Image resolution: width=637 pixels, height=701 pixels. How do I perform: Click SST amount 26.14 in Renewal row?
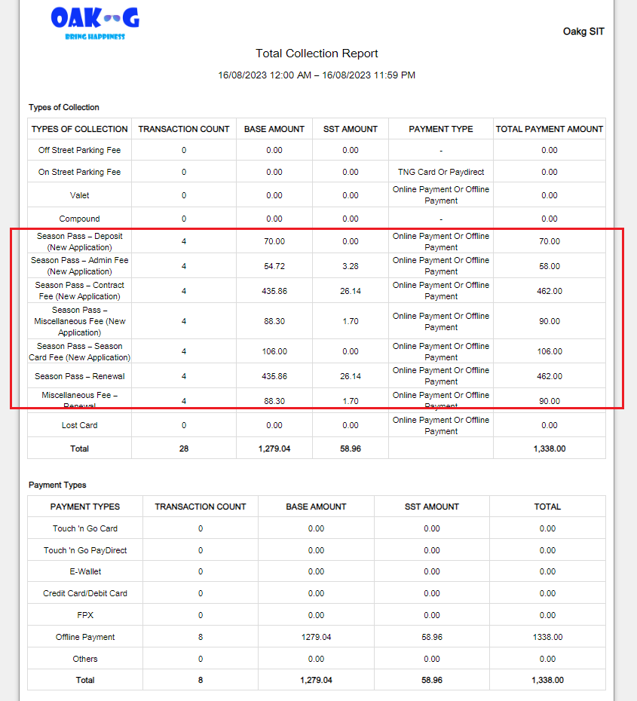point(351,376)
